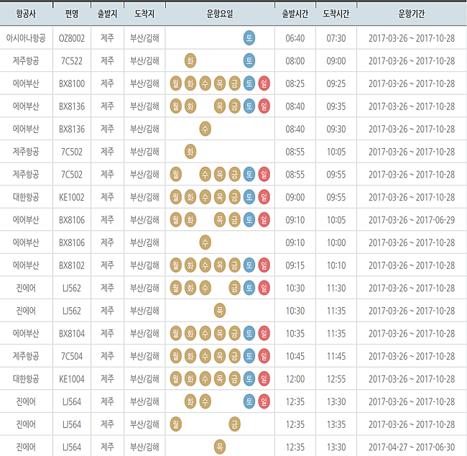Click the 금 badge in LJ562 11:30 arrival row
This screenshot has height=456, width=467.
coord(234,288)
